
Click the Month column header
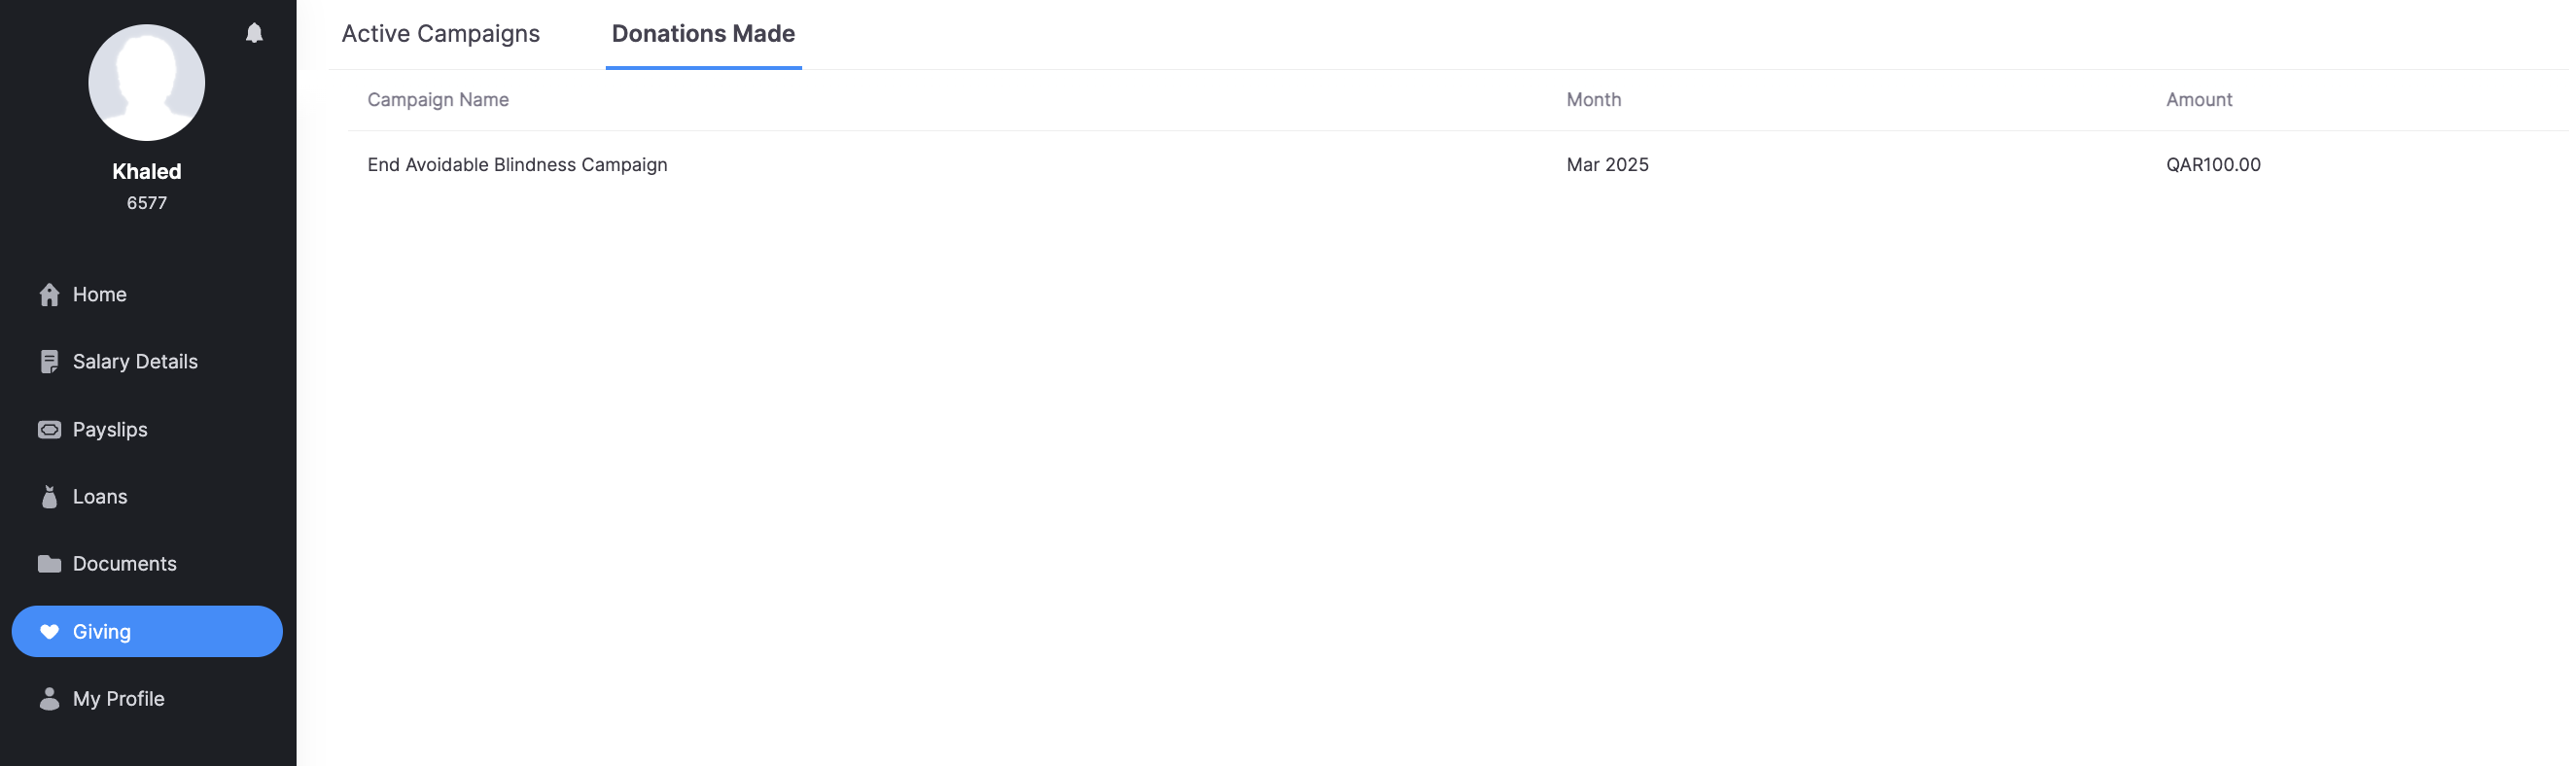pyautogui.click(x=1593, y=100)
